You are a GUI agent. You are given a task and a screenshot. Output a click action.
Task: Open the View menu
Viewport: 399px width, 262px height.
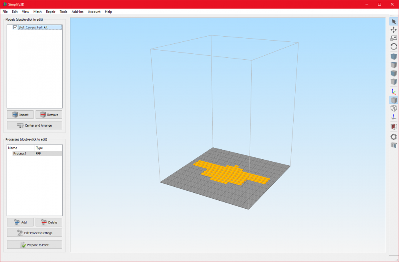click(x=26, y=12)
